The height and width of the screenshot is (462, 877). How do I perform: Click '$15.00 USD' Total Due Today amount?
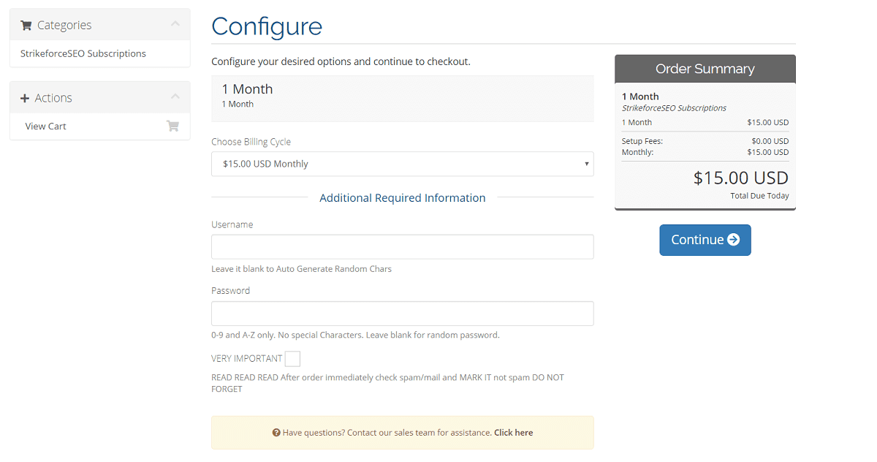click(x=741, y=178)
